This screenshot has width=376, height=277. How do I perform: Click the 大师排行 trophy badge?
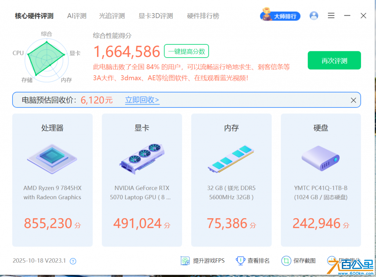(280, 15)
